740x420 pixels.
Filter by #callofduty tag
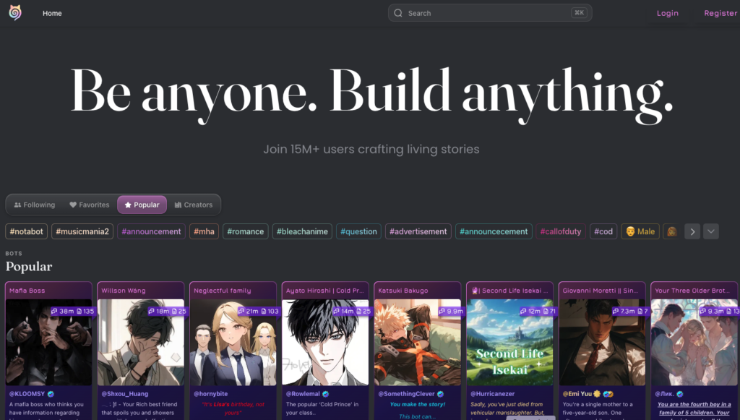(x=561, y=231)
